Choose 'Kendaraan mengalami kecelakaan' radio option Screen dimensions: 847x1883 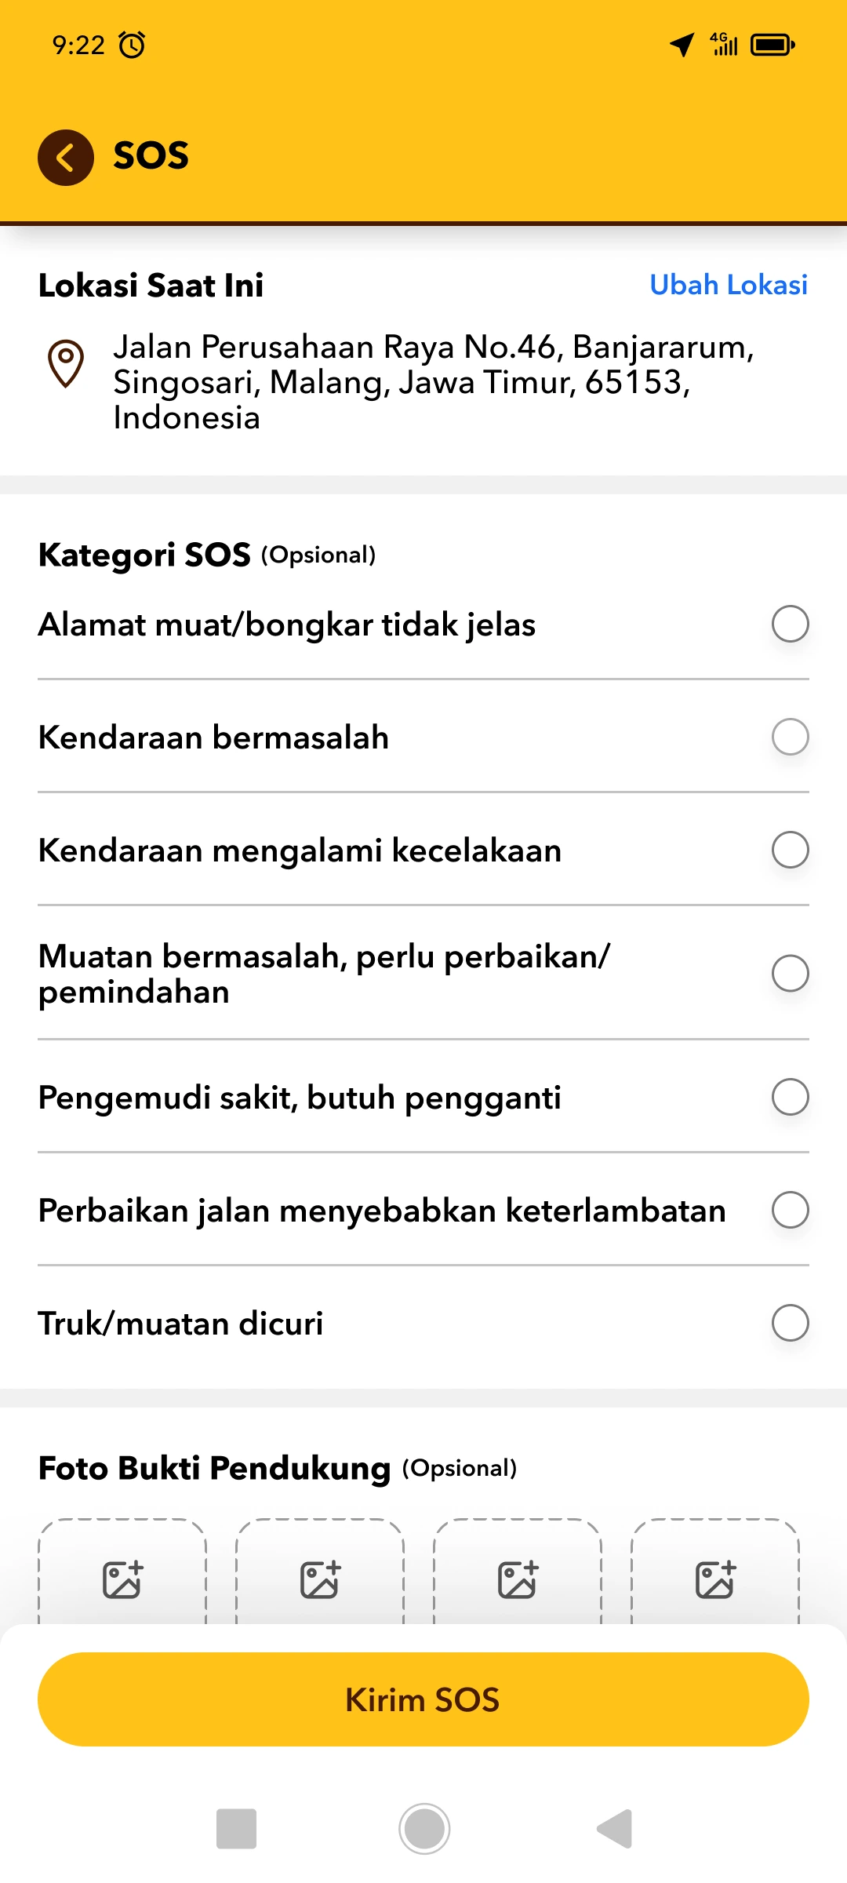click(790, 850)
